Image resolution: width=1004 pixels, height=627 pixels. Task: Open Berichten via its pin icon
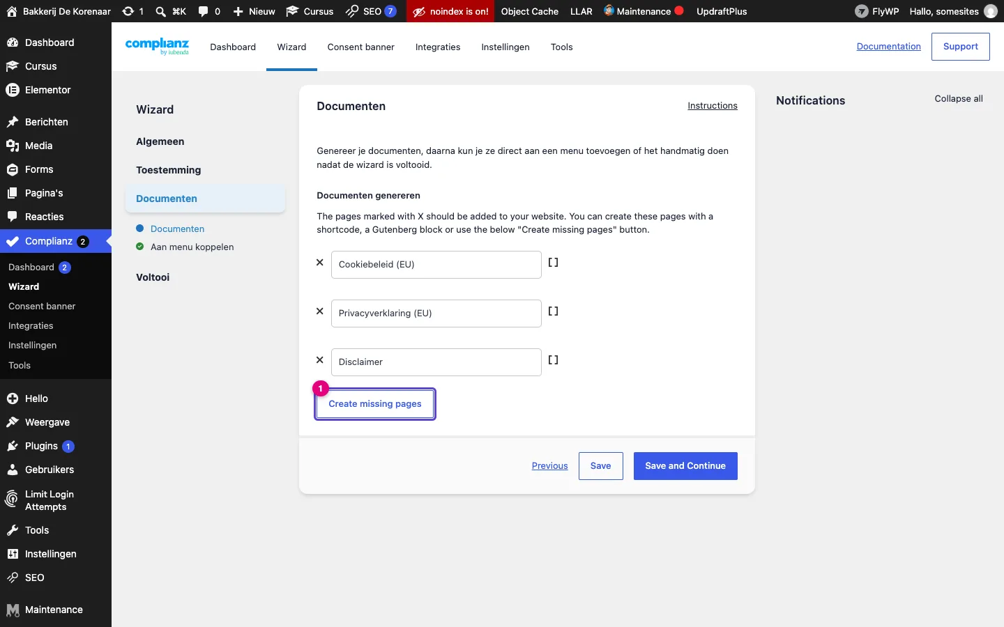point(13,122)
